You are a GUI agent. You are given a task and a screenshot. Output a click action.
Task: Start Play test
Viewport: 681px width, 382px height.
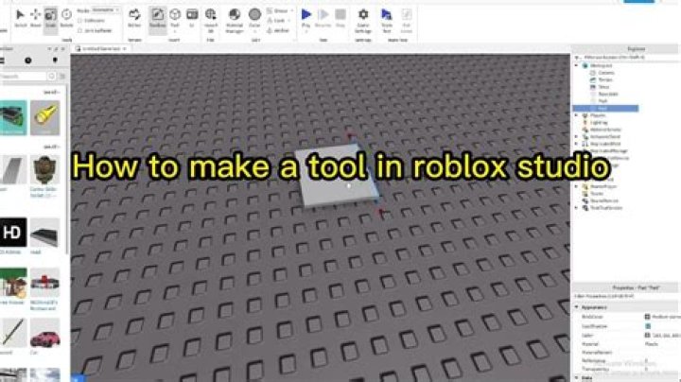[x=306, y=15]
